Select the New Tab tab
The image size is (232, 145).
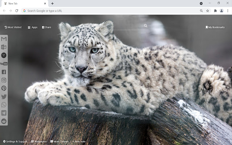(x=25, y=4)
